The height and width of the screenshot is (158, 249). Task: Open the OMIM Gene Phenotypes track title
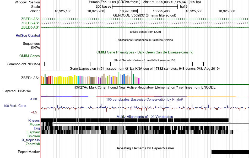145,52
